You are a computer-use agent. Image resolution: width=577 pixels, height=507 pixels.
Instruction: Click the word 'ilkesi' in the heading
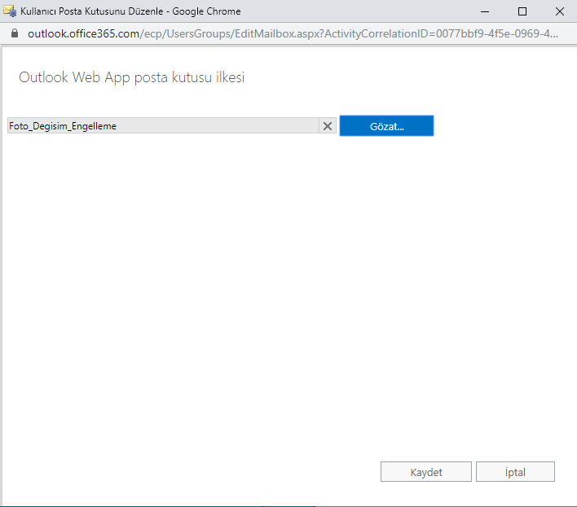(228, 78)
